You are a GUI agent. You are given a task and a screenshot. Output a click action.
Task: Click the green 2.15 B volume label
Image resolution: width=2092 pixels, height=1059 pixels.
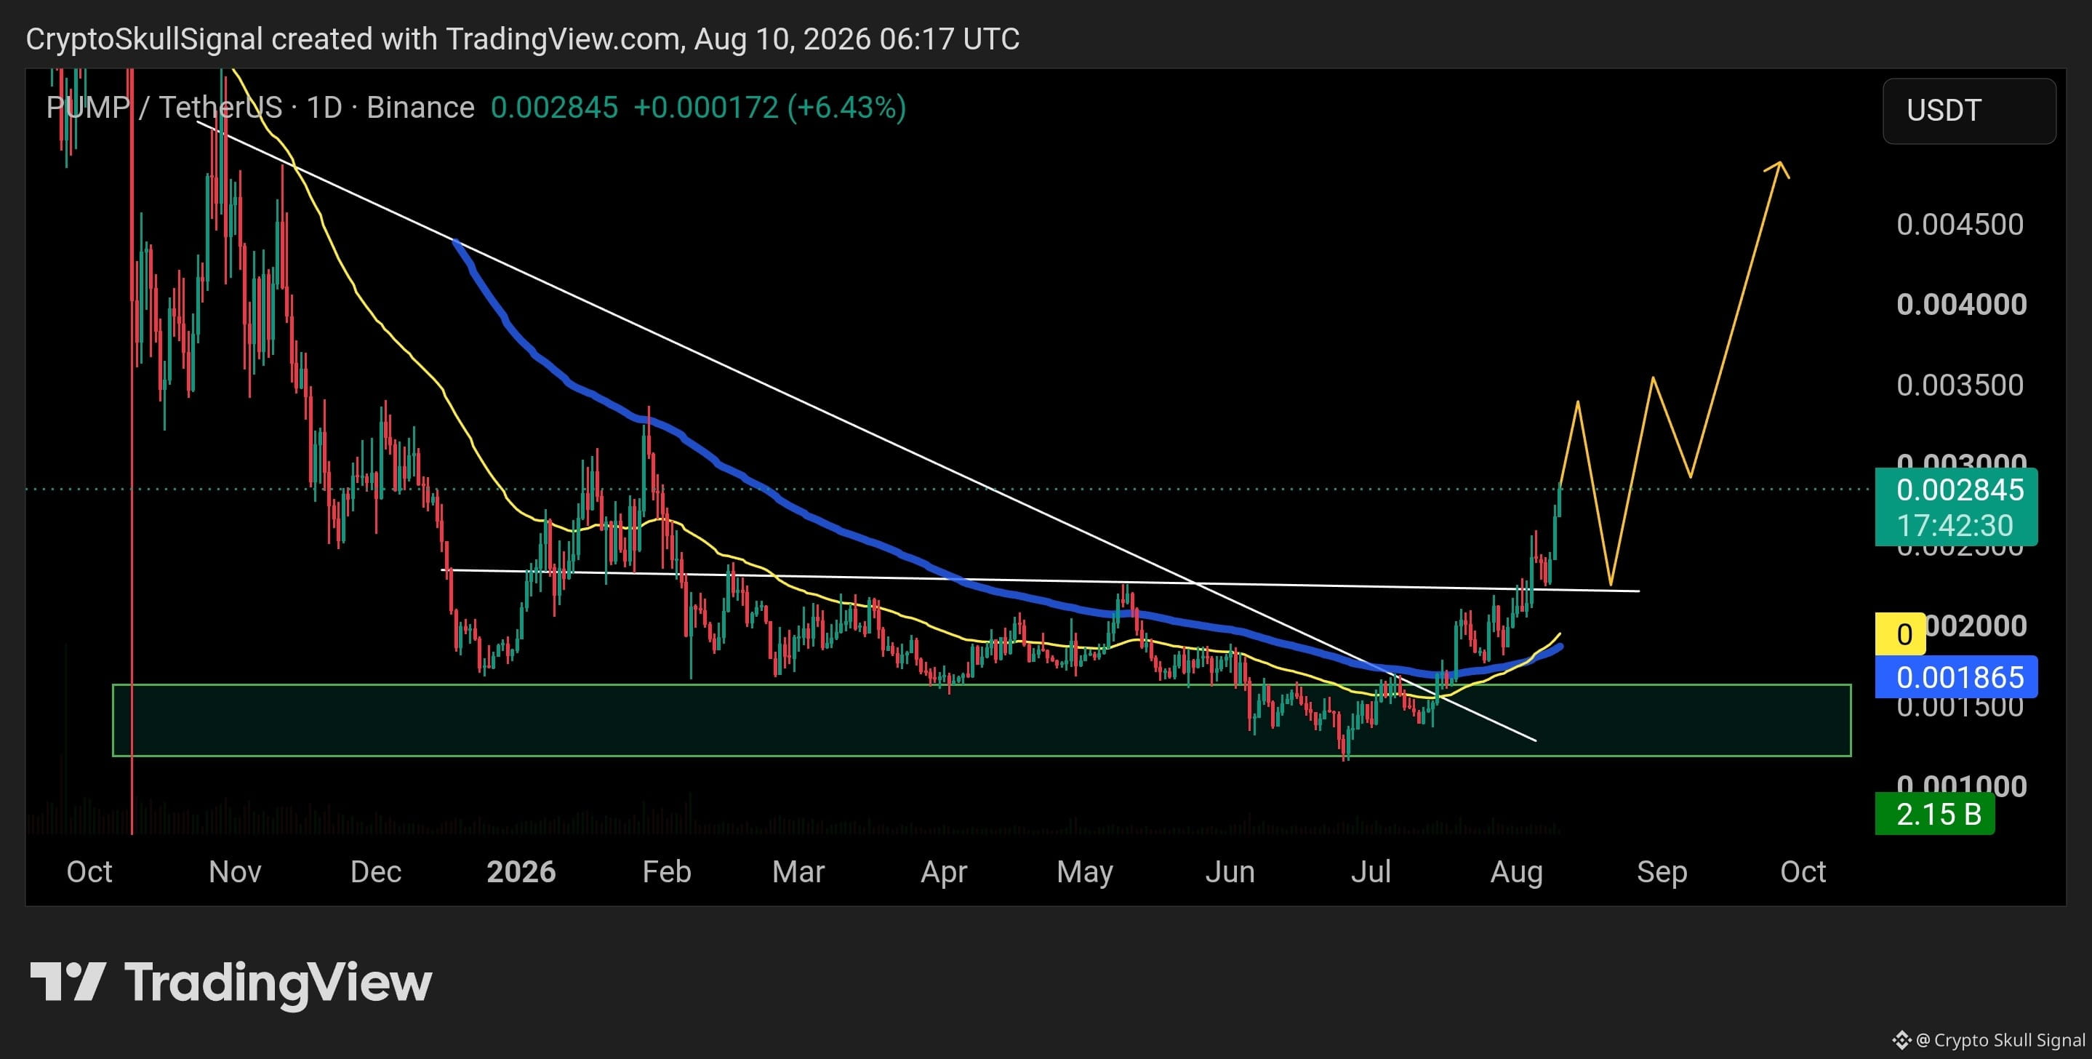click(x=1933, y=814)
